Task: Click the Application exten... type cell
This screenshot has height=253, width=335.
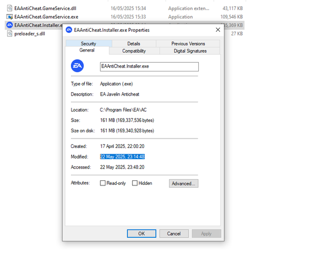Action: [189, 8]
